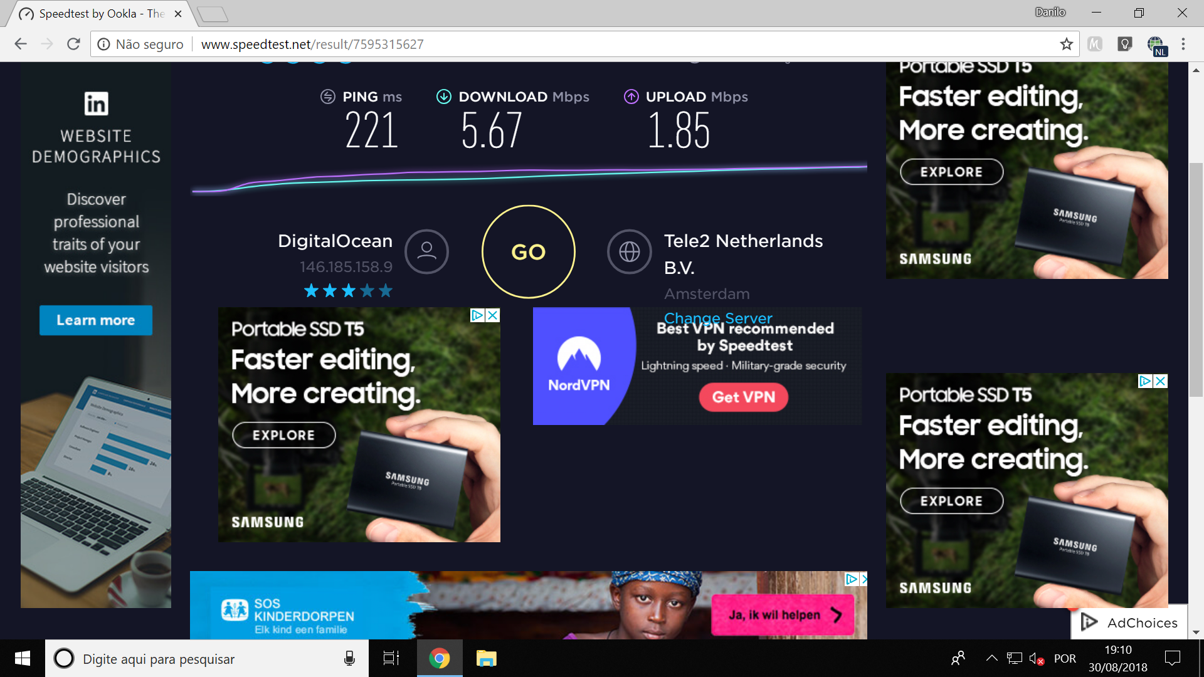Viewport: 1204px width, 677px height.
Task: Click the scrollbar down arrow
Action: coord(1196,632)
